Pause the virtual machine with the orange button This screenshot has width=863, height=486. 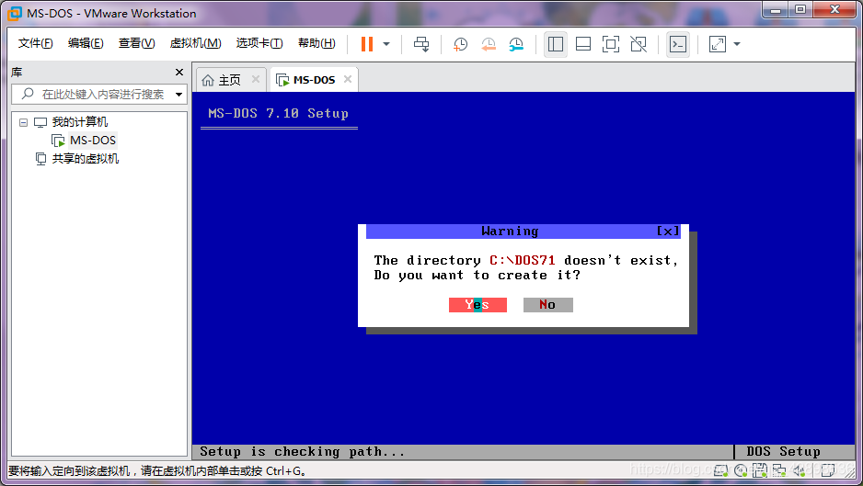pos(366,44)
